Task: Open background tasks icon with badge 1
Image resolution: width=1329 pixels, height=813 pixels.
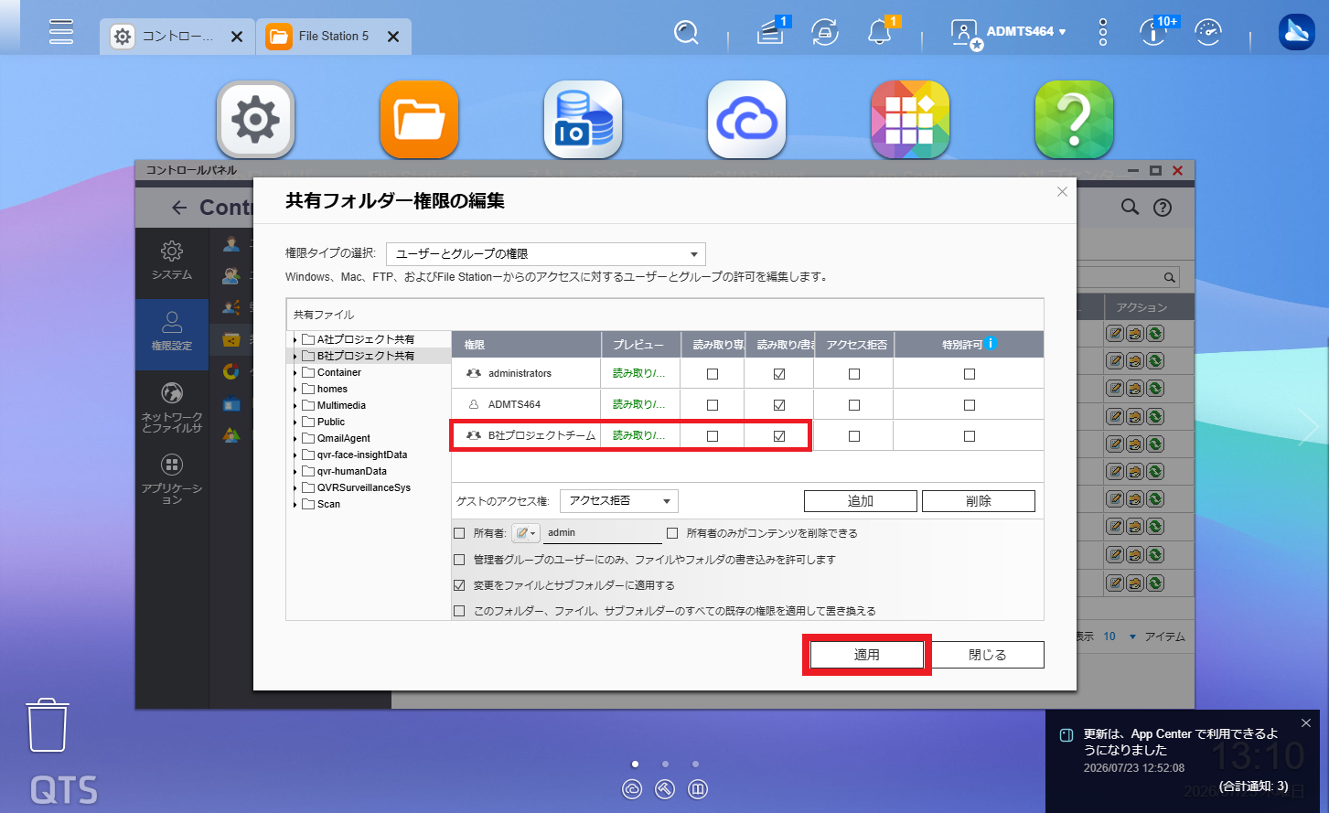Action: tap(771, 33)
